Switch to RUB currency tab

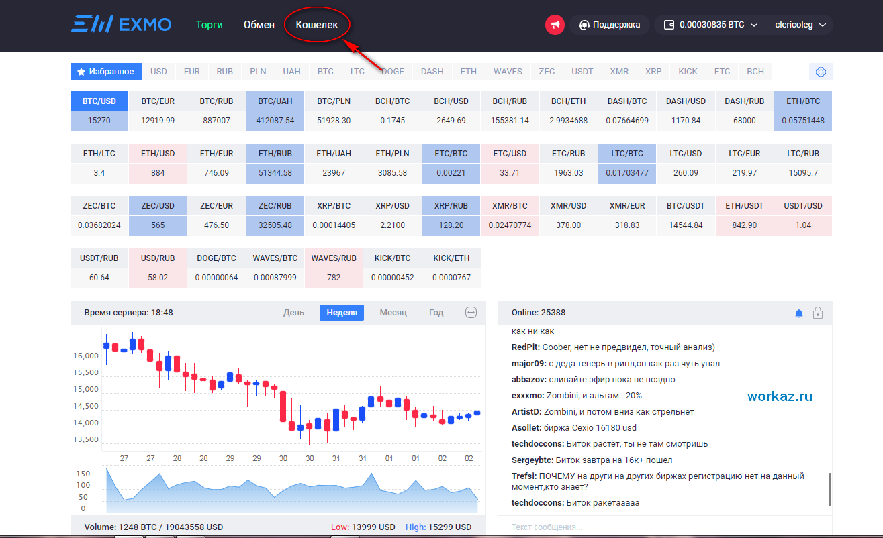coord(225,72)
